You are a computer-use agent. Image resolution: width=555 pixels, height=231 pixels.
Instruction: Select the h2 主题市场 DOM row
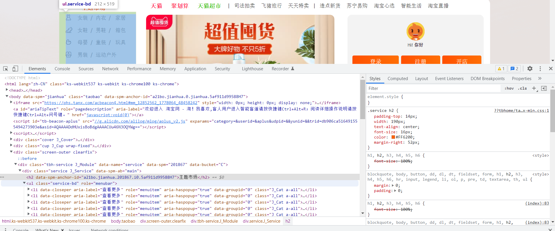click(180, 177)
